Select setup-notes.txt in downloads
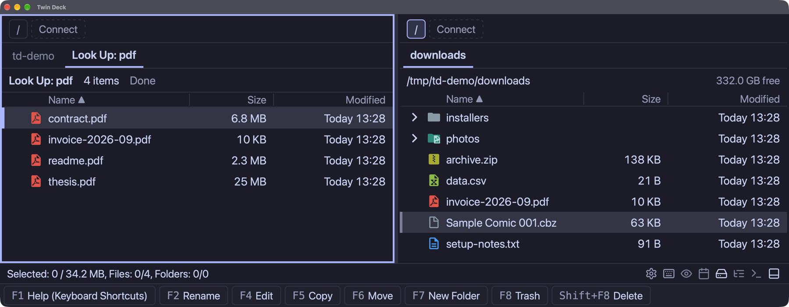Viewport: 789px width, 307px height. click(x=594, y=243)
